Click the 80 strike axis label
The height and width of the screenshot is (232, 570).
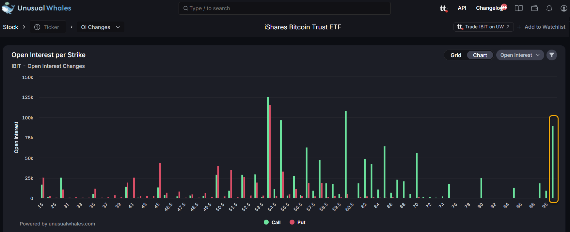[480, 205]
